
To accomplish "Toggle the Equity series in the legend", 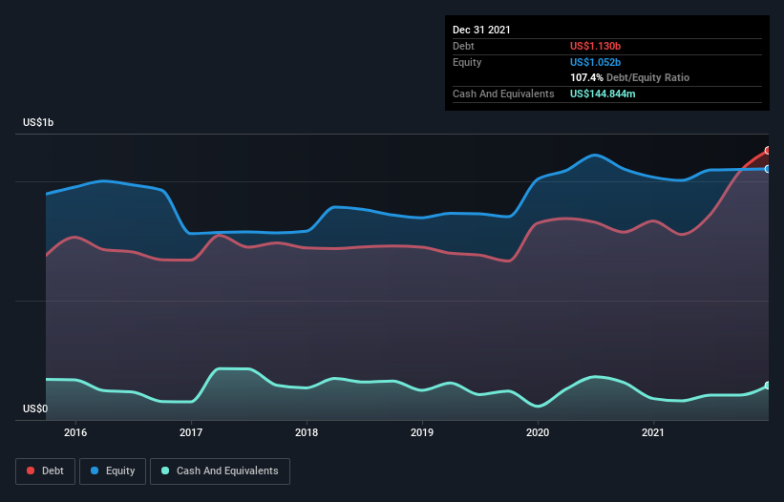I will [x=113, y=471].
